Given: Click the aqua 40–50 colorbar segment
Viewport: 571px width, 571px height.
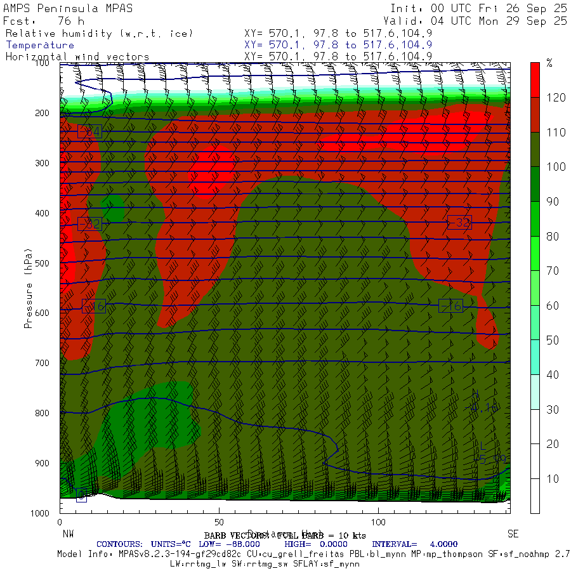Looking at the screenshot, I should coord(535,357).
